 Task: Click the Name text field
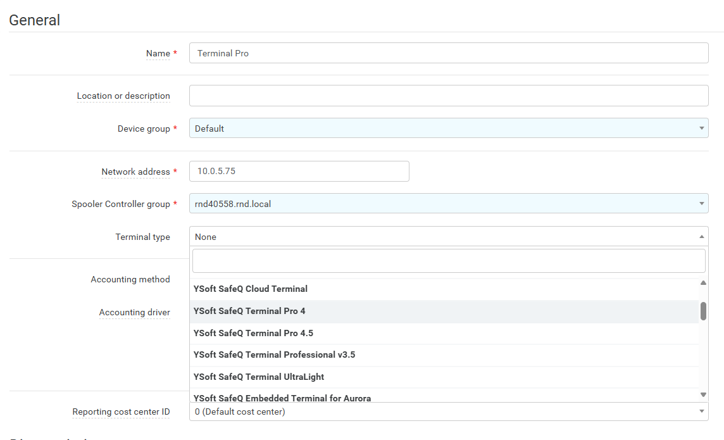(x=448, y=53)
